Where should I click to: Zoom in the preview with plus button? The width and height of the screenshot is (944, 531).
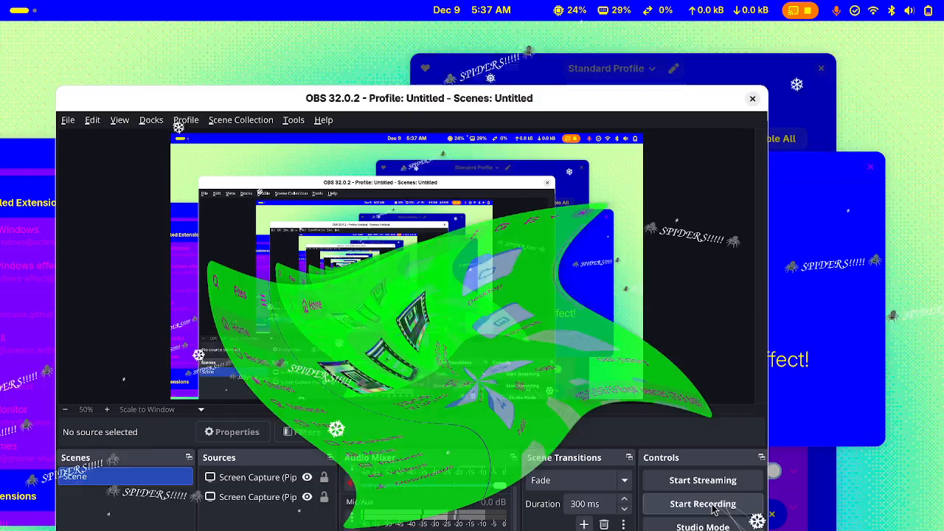tap(107, 409)
